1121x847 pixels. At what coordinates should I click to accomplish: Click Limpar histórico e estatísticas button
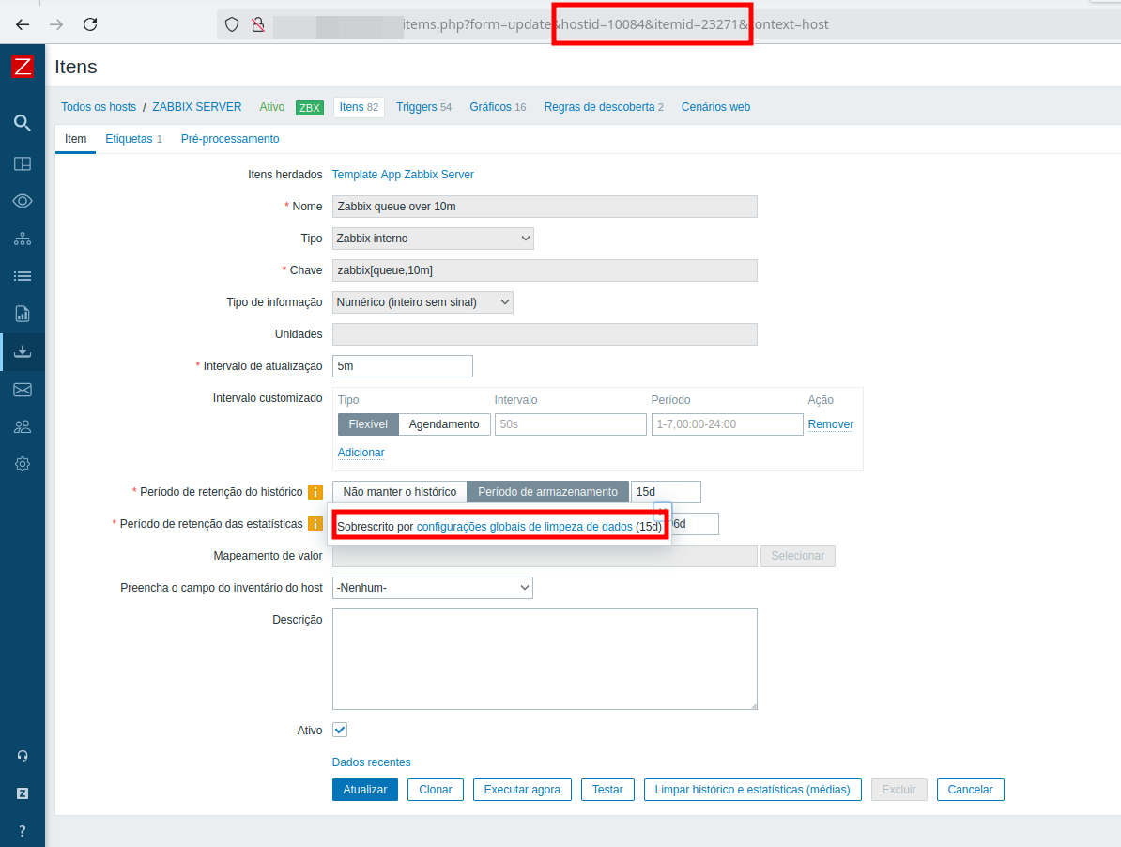pyautogui.click(x=752, y=790)
